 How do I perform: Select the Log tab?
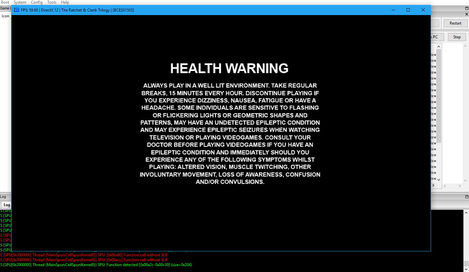7,205
